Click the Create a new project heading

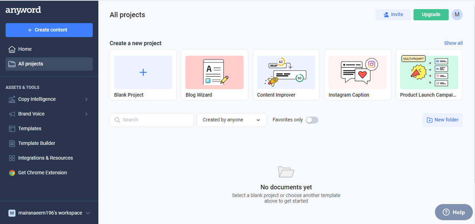coord(135,43)
